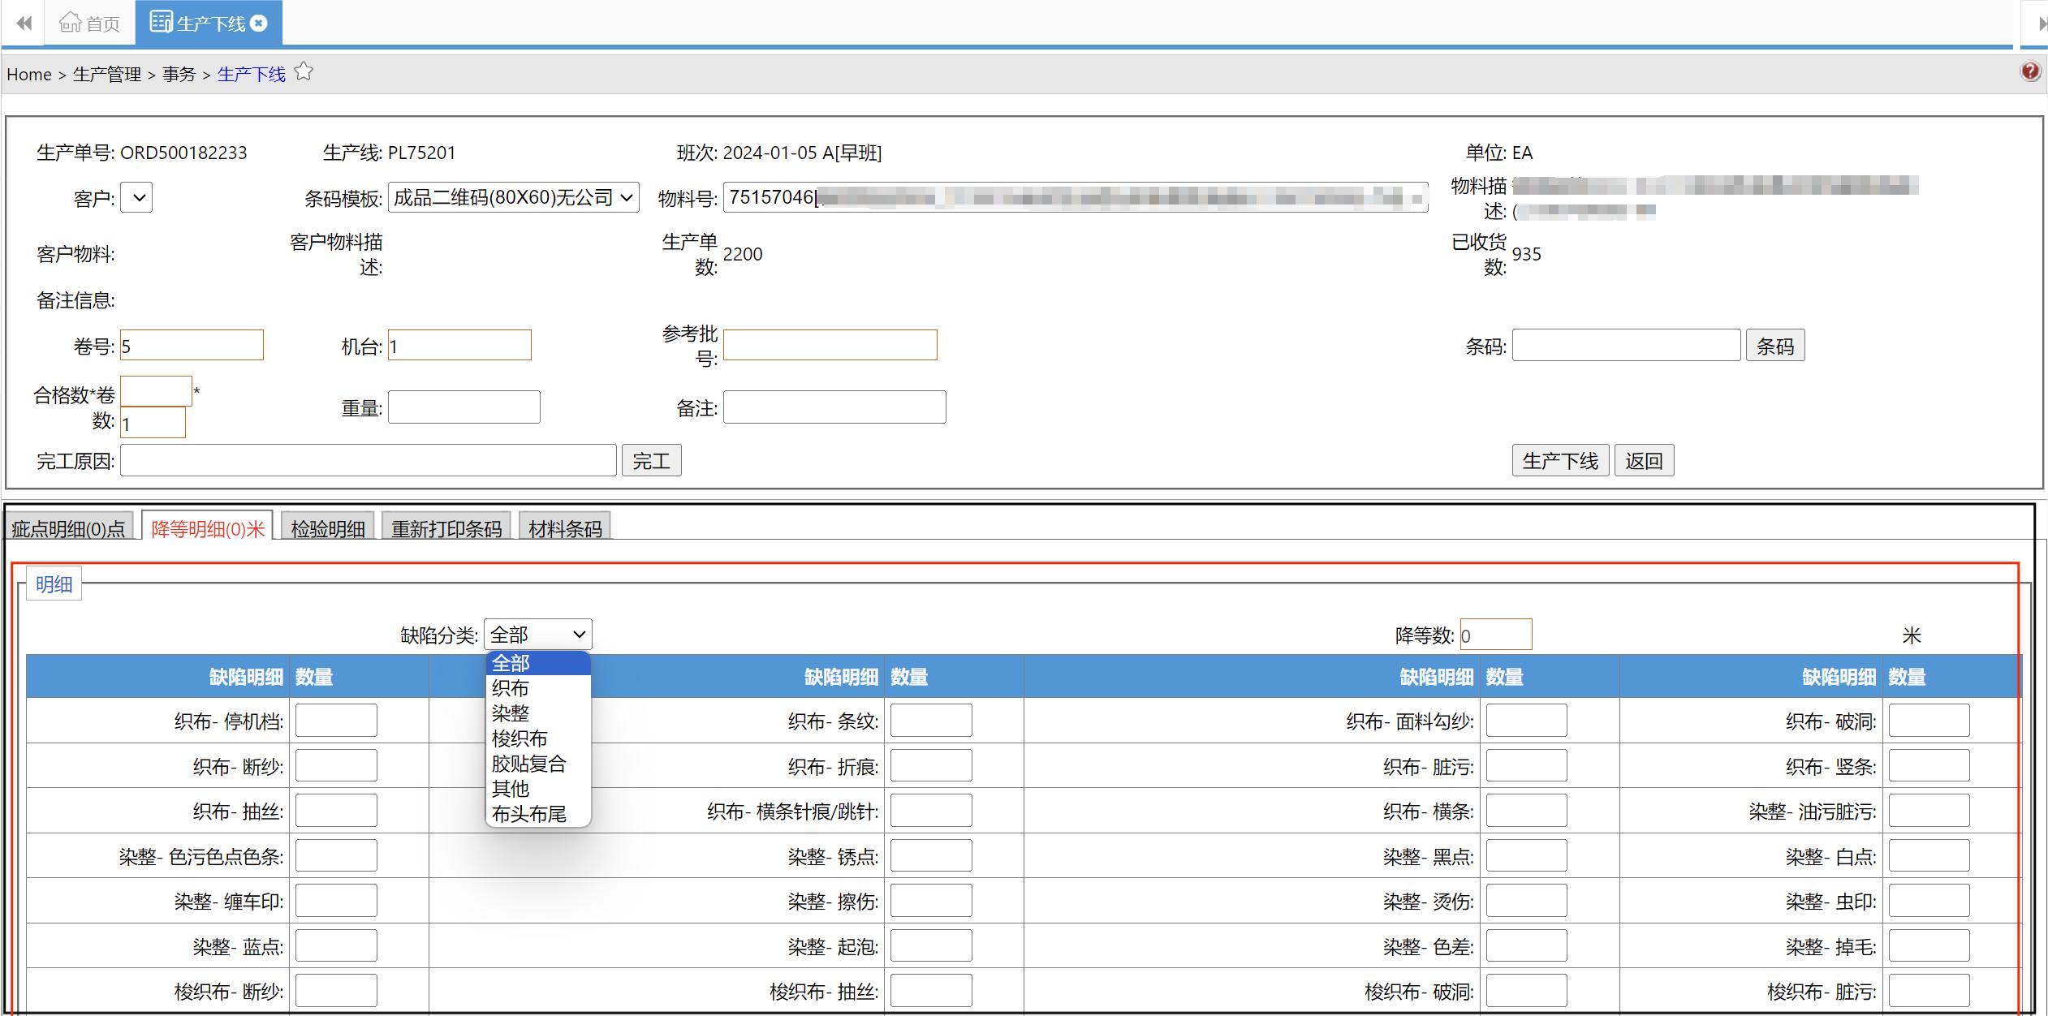Image resolution: width=2048 pixels, height=1016 pixels.
Task: Click the 机台 input field
Action: click(x=459, y=345)
